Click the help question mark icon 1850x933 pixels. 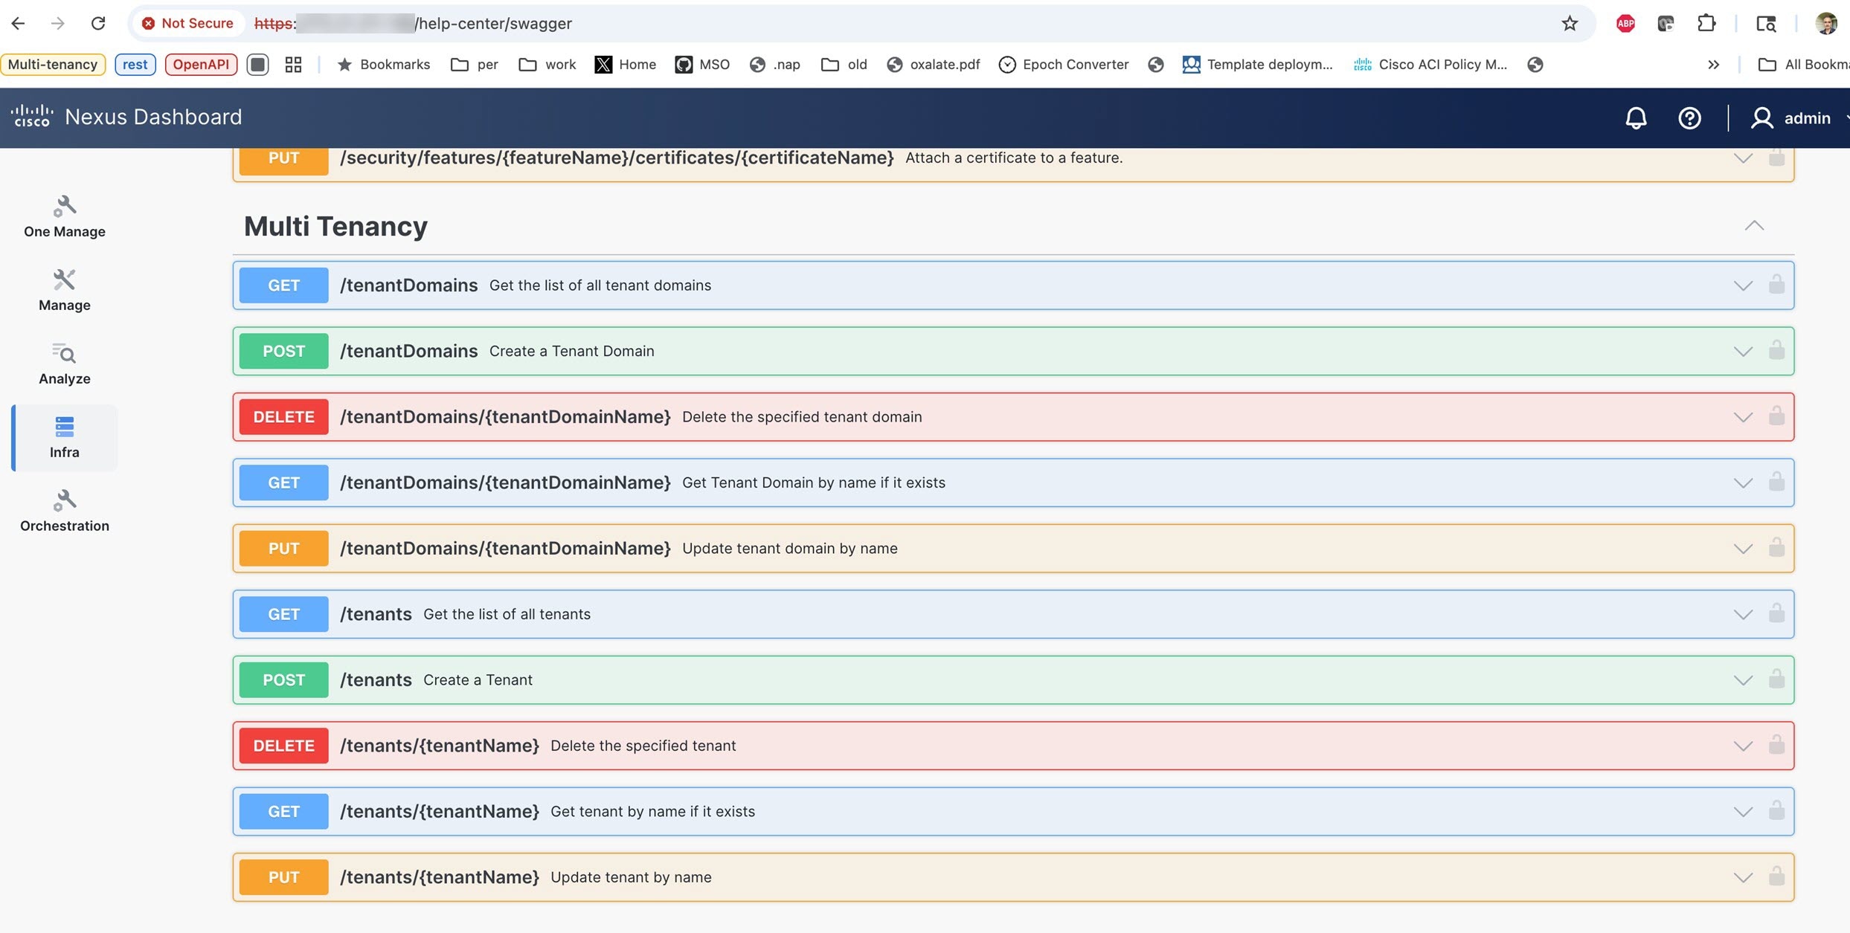pyautogui.click(x=1689, y=117)
